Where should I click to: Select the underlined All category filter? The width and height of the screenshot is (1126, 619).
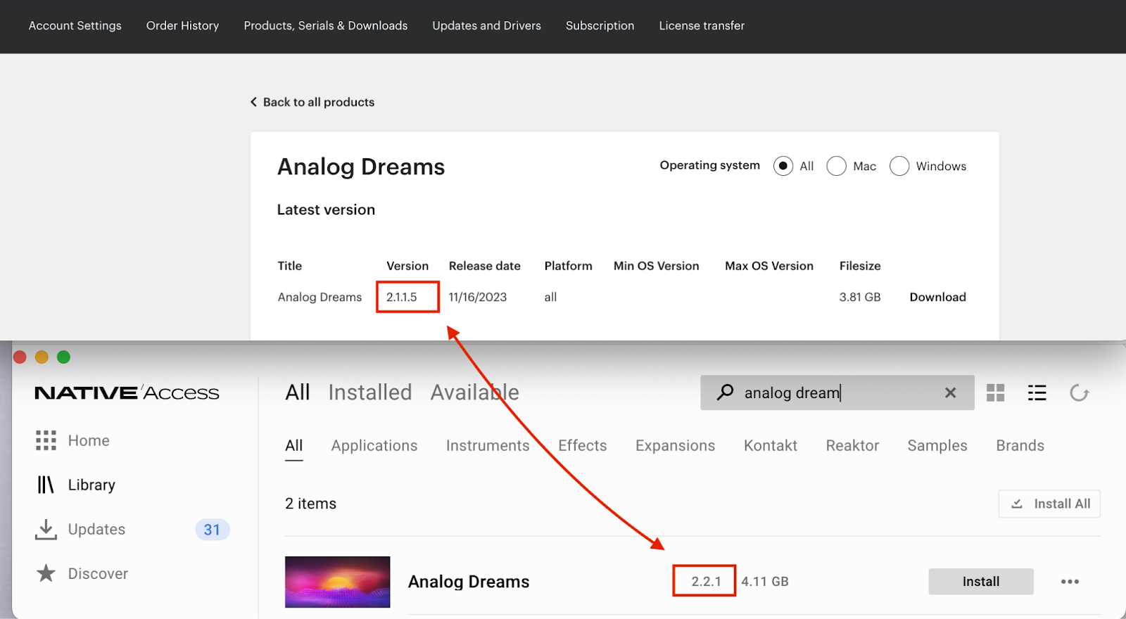[x=294, y=446]
